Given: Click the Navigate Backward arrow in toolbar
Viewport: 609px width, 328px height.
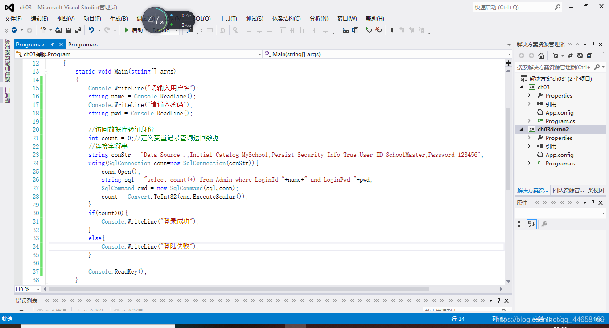Looking at the screenshot, I should point(14,30).
